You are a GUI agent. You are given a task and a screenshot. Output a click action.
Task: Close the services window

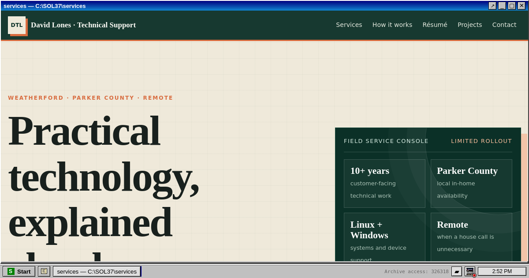(x=522, y=6)
